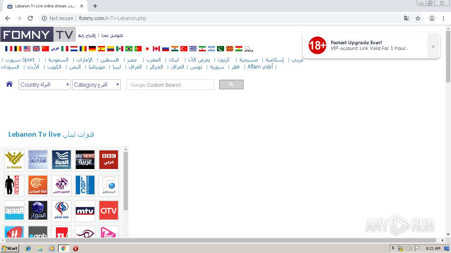The image size is (451, 253).
Task: Open the Al-Manar channel
Action: pyautogui.click(x=14, y=160)
